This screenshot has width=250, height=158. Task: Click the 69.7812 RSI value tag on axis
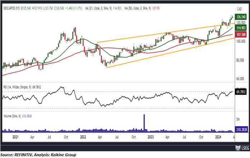click(x=241, y=92)
